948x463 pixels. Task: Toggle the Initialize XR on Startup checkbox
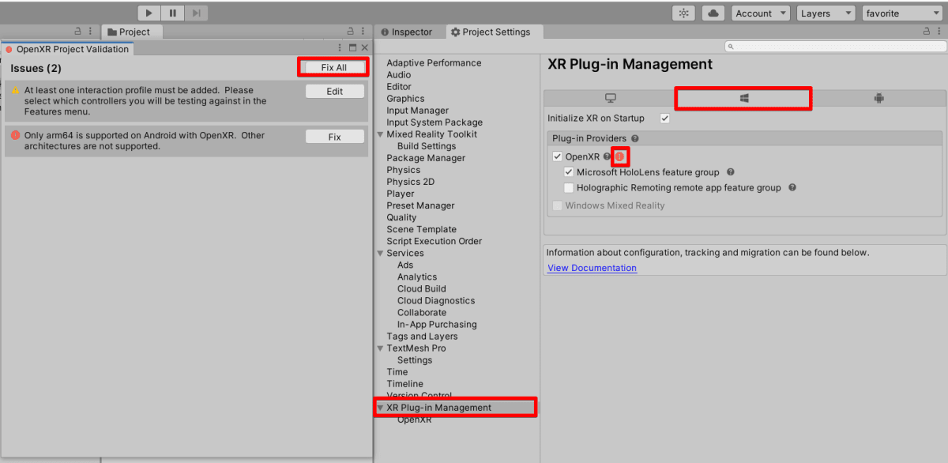click(664, 119)
